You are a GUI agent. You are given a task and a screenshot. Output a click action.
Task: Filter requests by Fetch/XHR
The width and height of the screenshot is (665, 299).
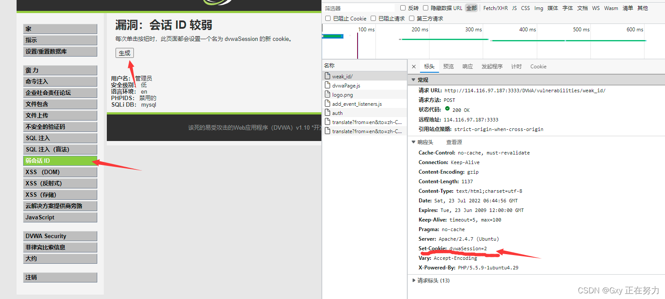pos(495,8)
